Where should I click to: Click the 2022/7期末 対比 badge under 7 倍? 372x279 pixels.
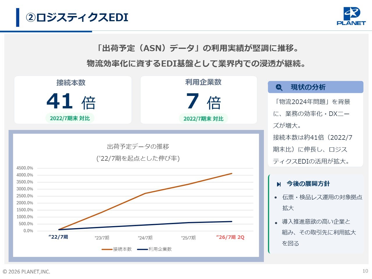click(x=203, y=119)
